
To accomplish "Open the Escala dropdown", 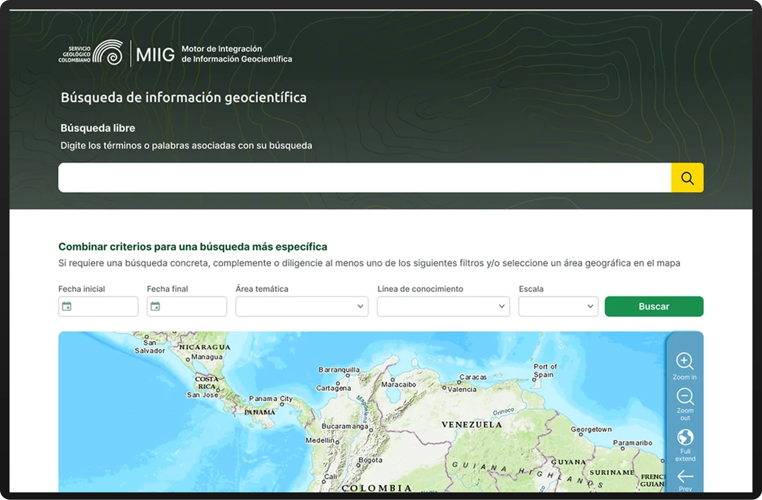I will click(558, 306).
